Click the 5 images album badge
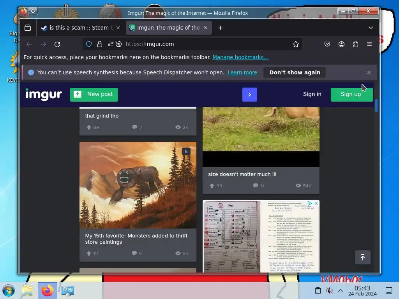Screen dimensions: 399x299 click(186, 151)
